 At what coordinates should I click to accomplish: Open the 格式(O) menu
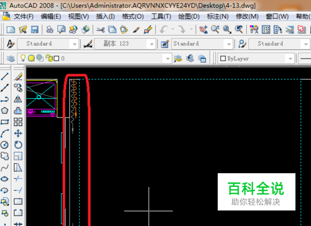133,16
